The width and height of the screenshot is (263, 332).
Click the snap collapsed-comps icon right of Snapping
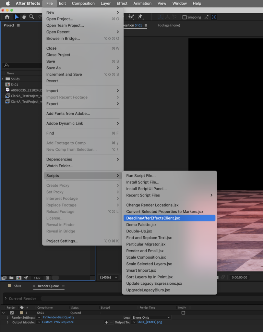[x=214, y=17]
